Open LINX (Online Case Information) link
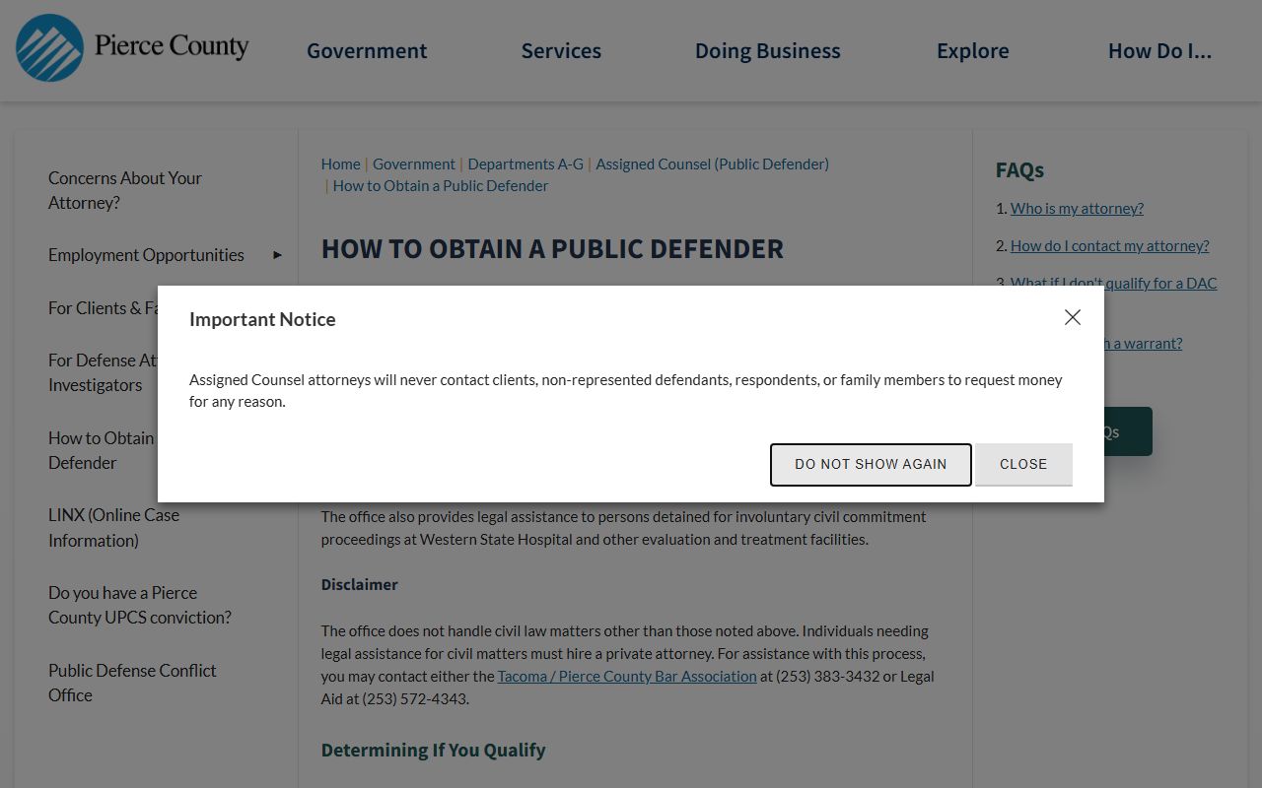This screenshot has width=1262, height=788. coord(113,528)
